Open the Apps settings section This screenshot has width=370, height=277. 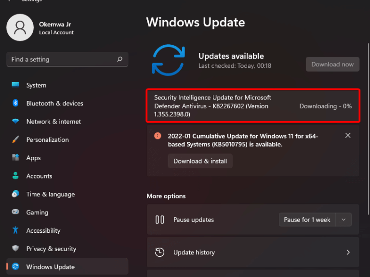tap(67, 158)
